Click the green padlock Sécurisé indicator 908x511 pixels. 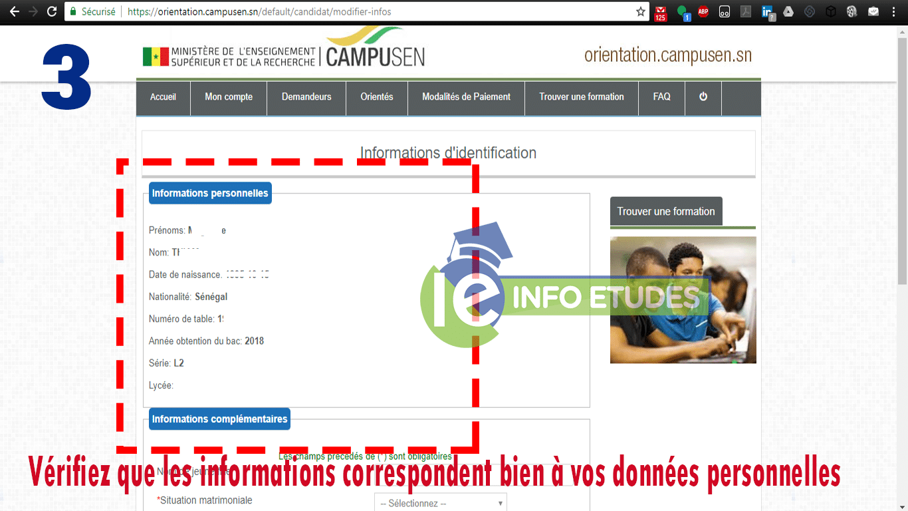(93, 12)
